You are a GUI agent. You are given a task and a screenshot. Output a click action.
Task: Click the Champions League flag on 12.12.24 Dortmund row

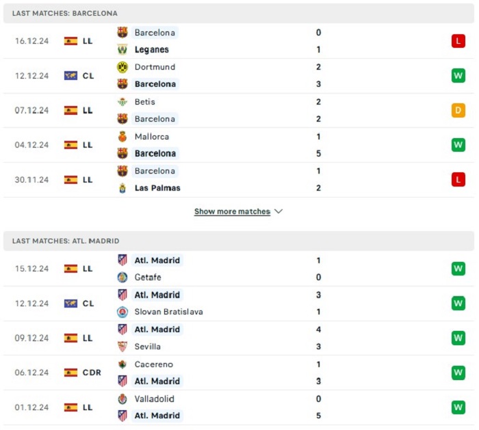70,76
